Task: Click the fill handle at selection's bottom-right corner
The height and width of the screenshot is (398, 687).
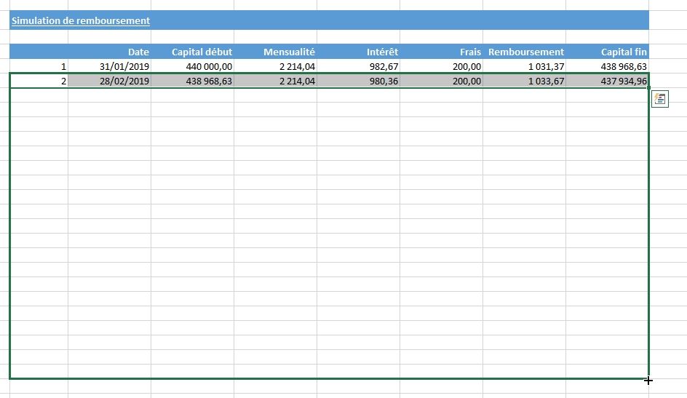Action: coord(648,379)
